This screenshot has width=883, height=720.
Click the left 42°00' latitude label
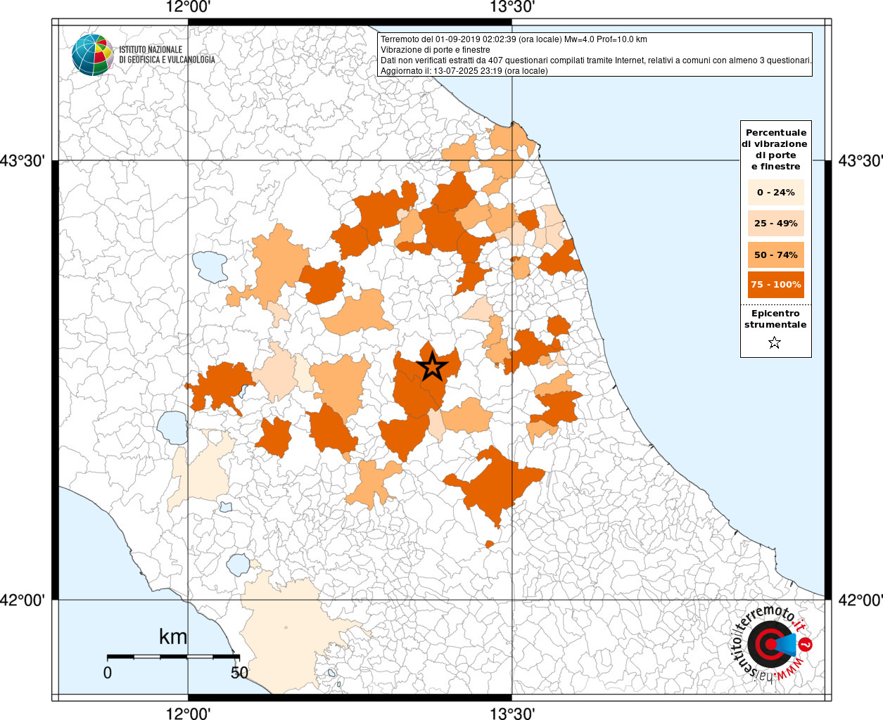pyautogui.click(x=23, y=600)
